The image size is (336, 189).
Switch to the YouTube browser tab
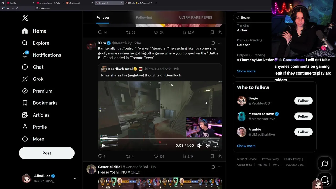click(20, 3)
